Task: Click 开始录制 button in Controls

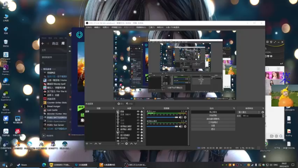Action: [x=213, y=115]
